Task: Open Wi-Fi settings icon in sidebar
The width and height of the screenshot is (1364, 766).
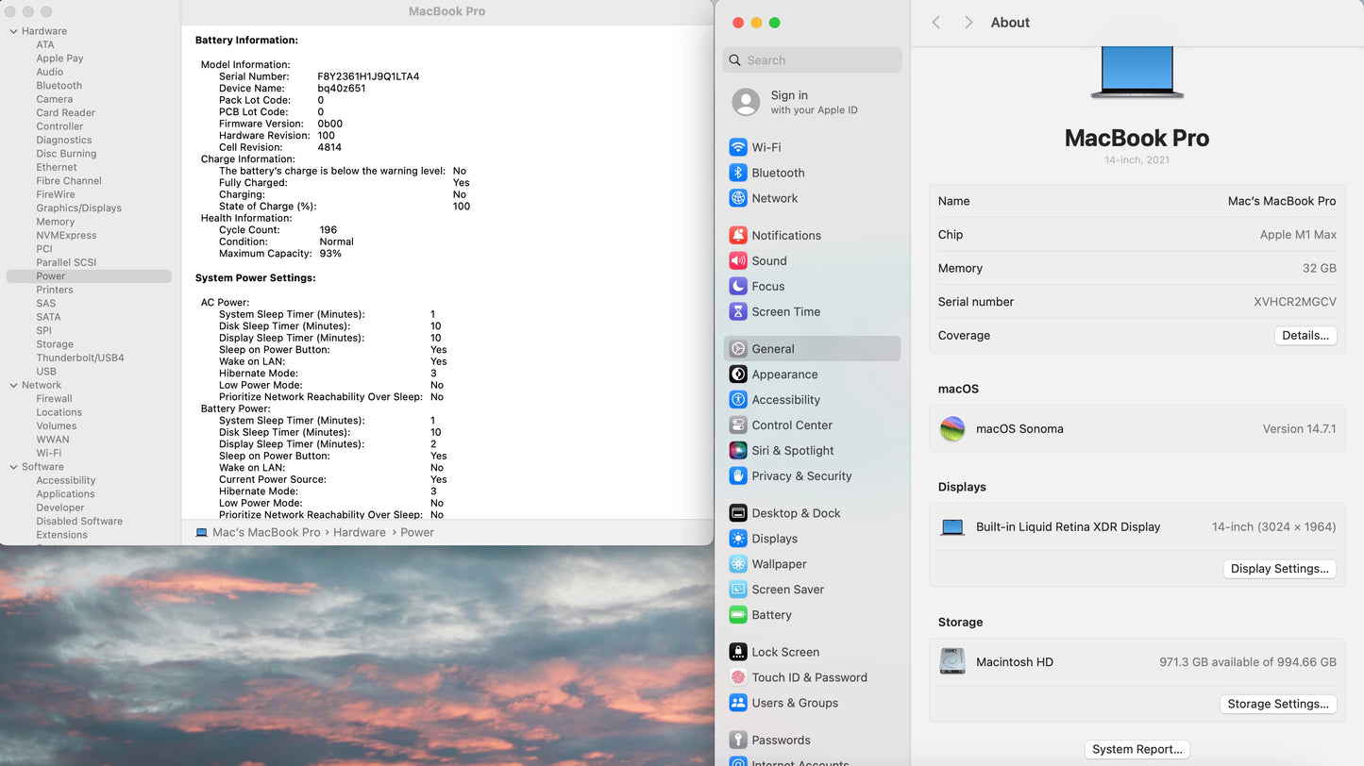Action: [738, 147]
